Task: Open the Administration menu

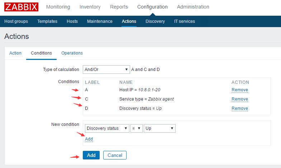Action: [x=193, y=7]
